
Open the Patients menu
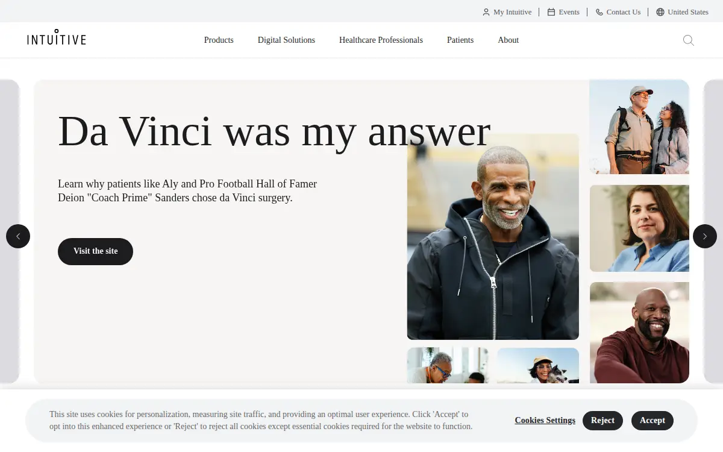(x=460, y=40)
